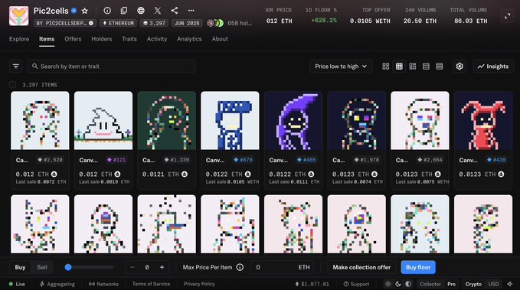
Task: View the Activity tab
Action: point(157,39)
